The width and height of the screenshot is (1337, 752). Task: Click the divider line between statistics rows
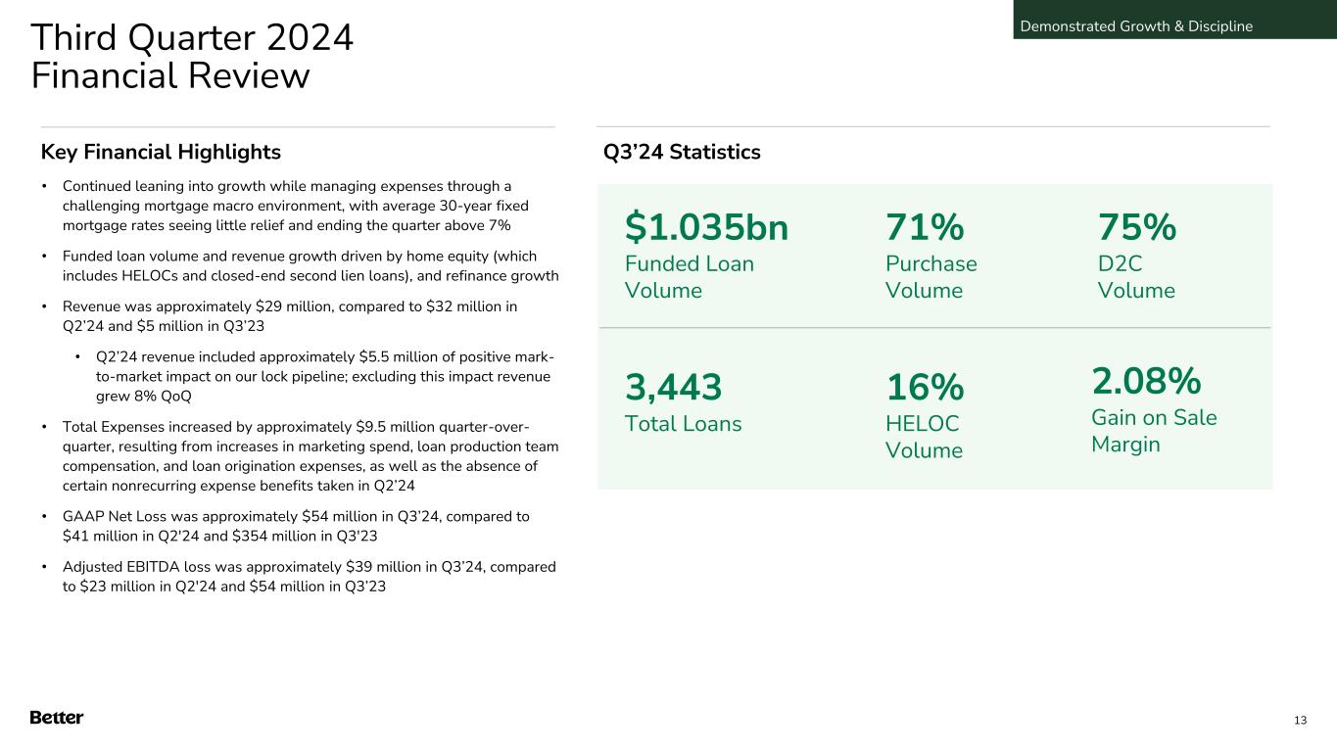point(933,327)
